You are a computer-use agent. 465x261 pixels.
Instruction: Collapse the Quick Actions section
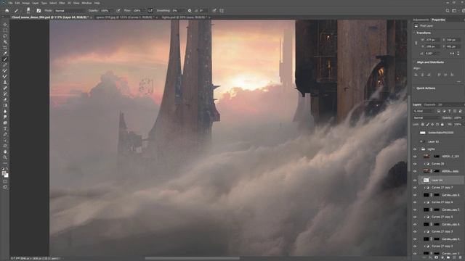[414, 88]
